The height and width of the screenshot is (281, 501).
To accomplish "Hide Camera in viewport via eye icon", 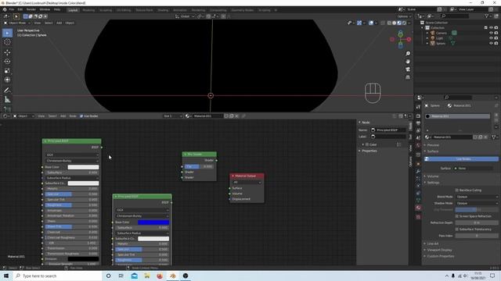I will (x=491, y=33).
